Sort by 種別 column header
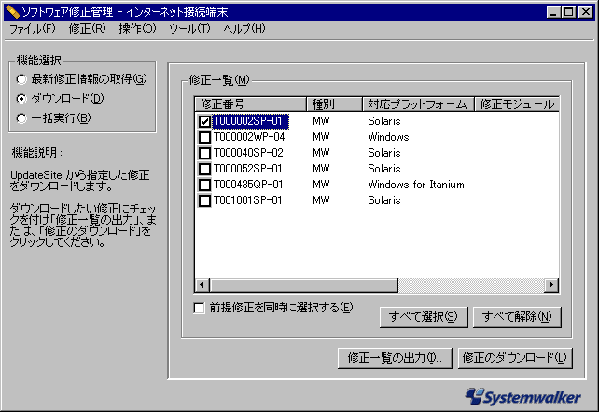The image size is (599, 412). pos(334,103)
